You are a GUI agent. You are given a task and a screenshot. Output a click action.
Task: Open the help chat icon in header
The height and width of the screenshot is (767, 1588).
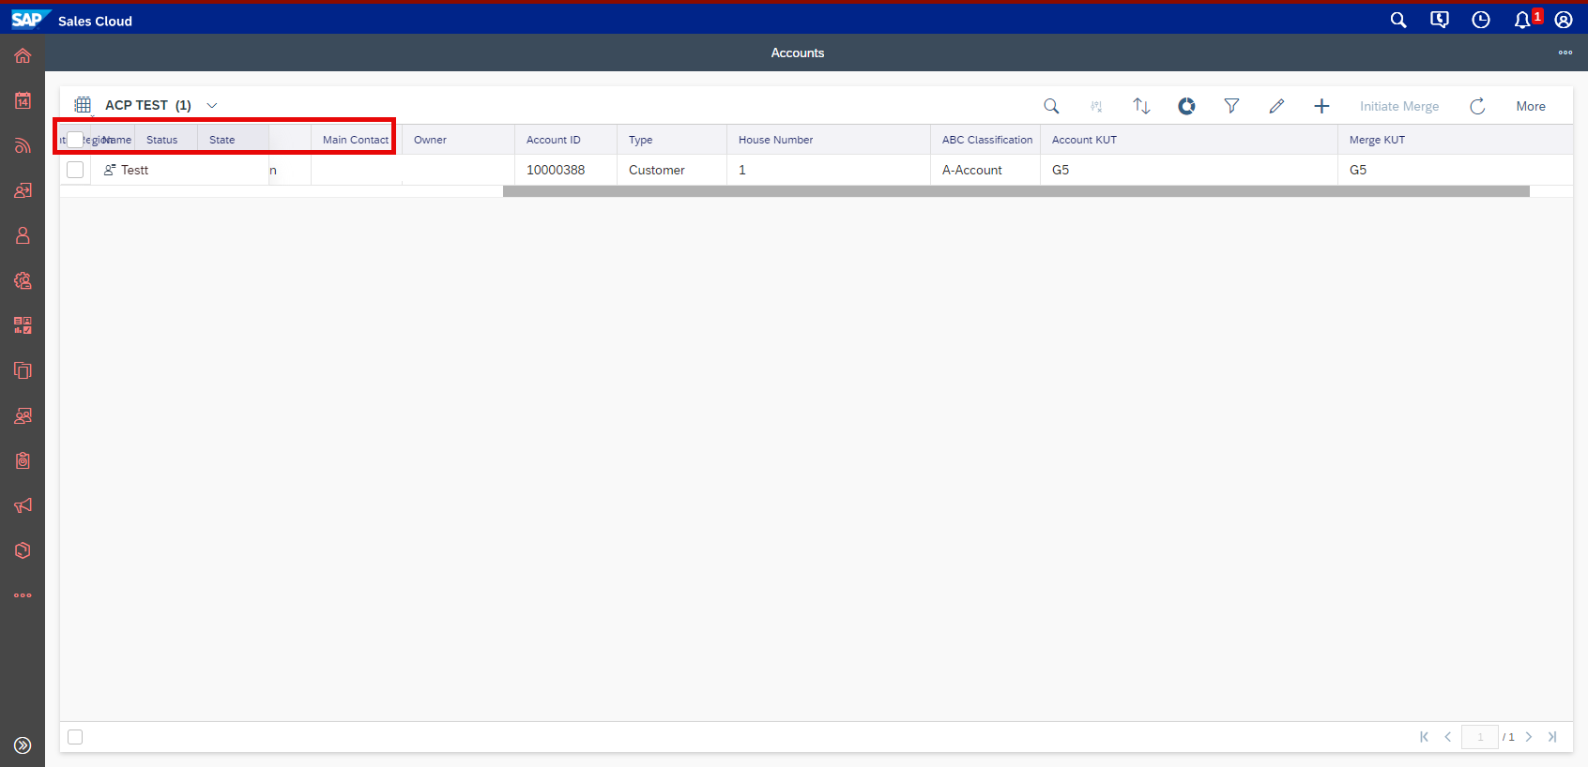coord(1440,20)
